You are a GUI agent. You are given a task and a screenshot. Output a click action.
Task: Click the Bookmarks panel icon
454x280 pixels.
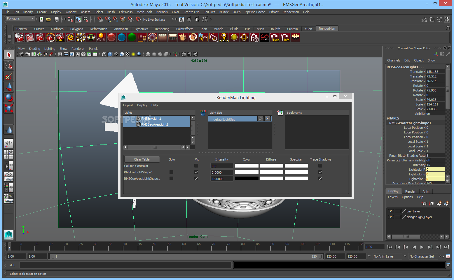(280, 113)
